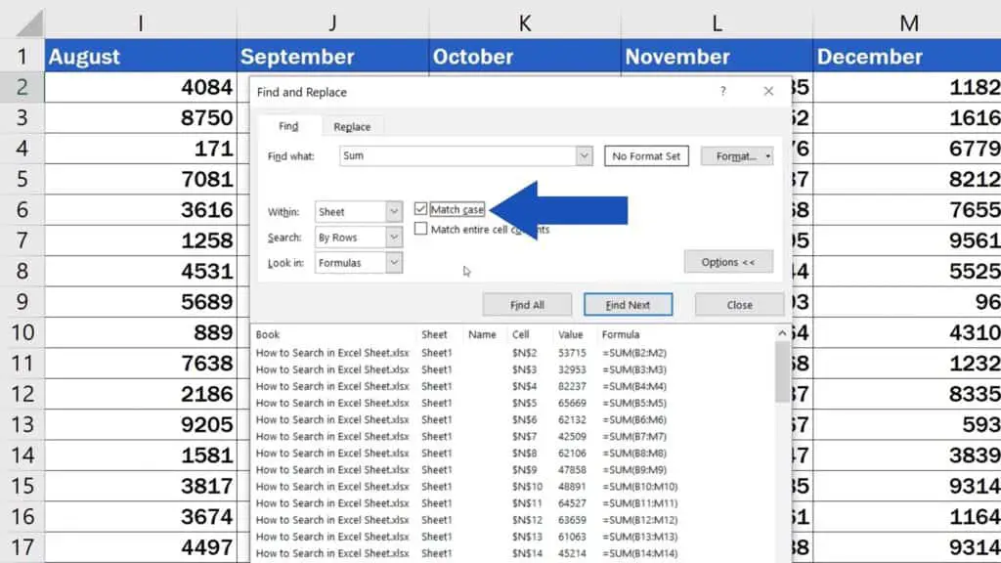Open the Within dropdown showing Sheet
Screen dimensions: 1001x563
pyautogui.click(x=358, y=211)
